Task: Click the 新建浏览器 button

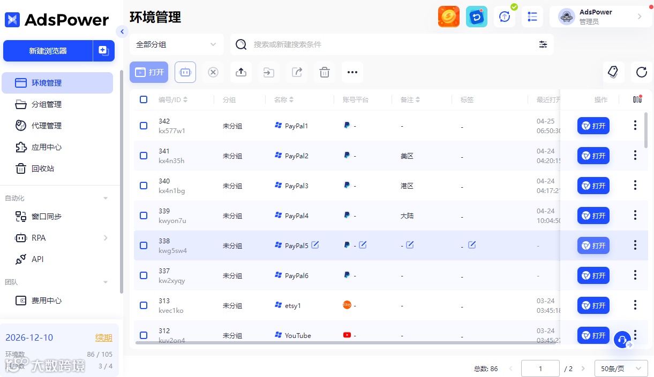Action: click(x=48, y=51)
